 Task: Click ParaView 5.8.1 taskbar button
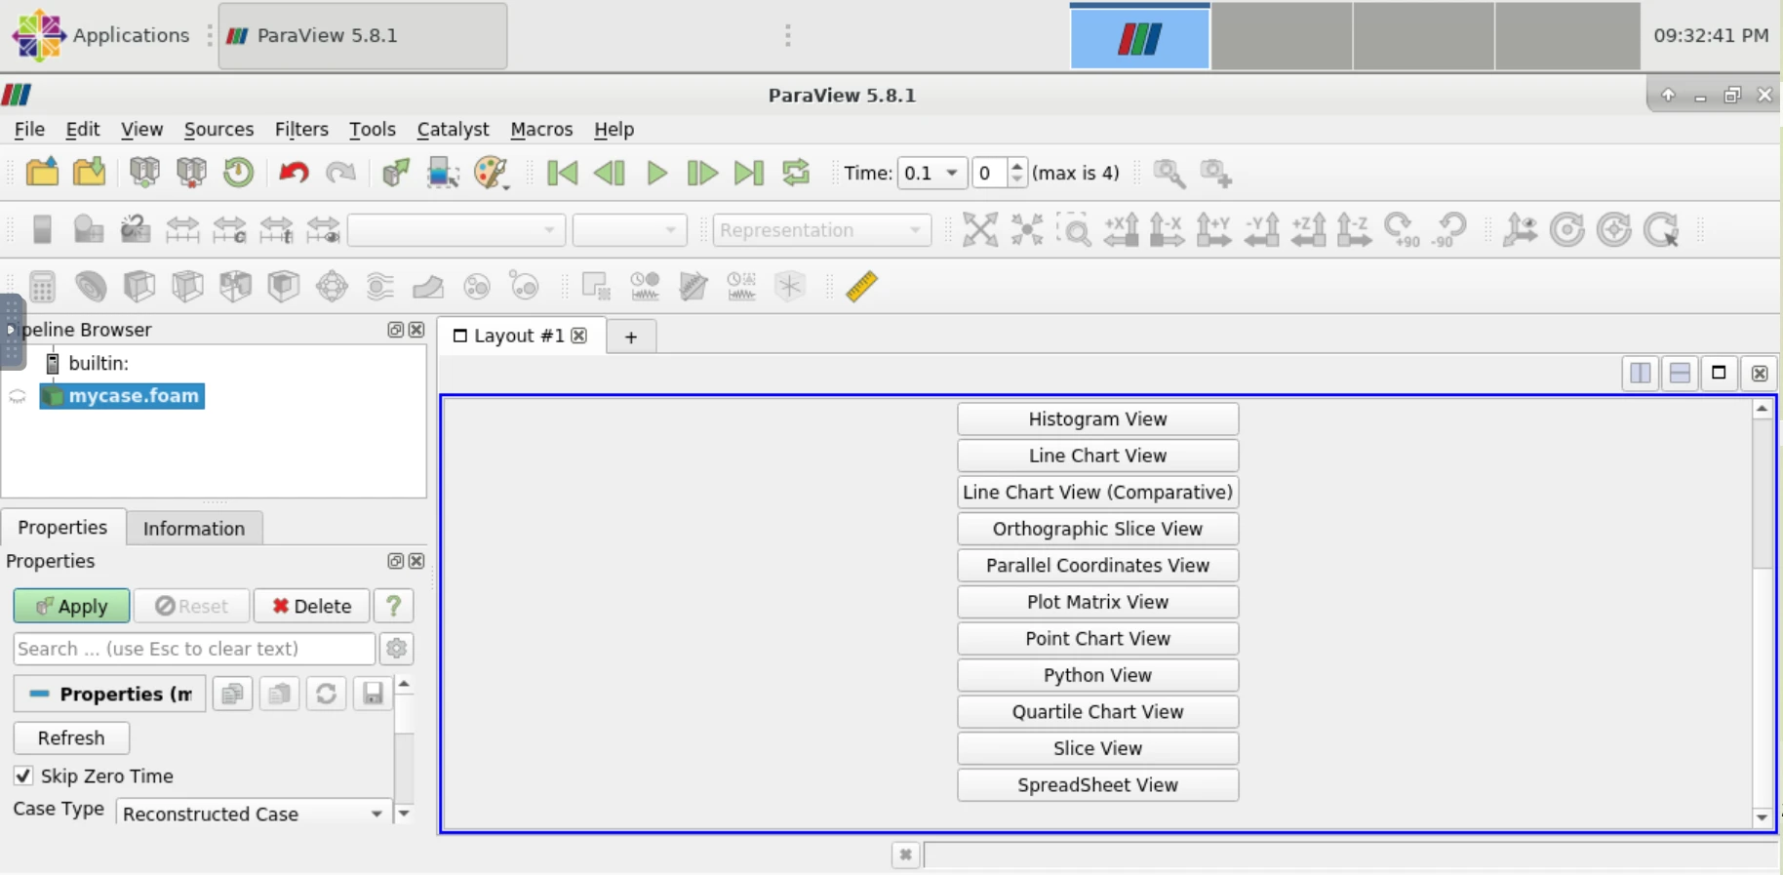pos(362,35)
